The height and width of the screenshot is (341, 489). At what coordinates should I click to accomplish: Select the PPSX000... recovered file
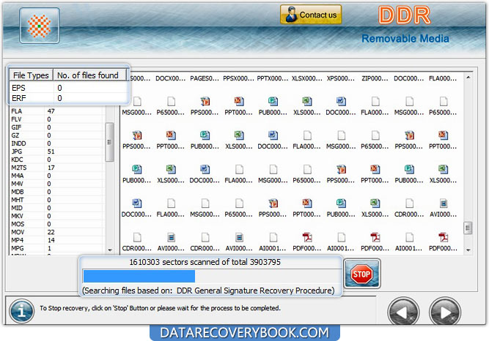click(238, 78)
